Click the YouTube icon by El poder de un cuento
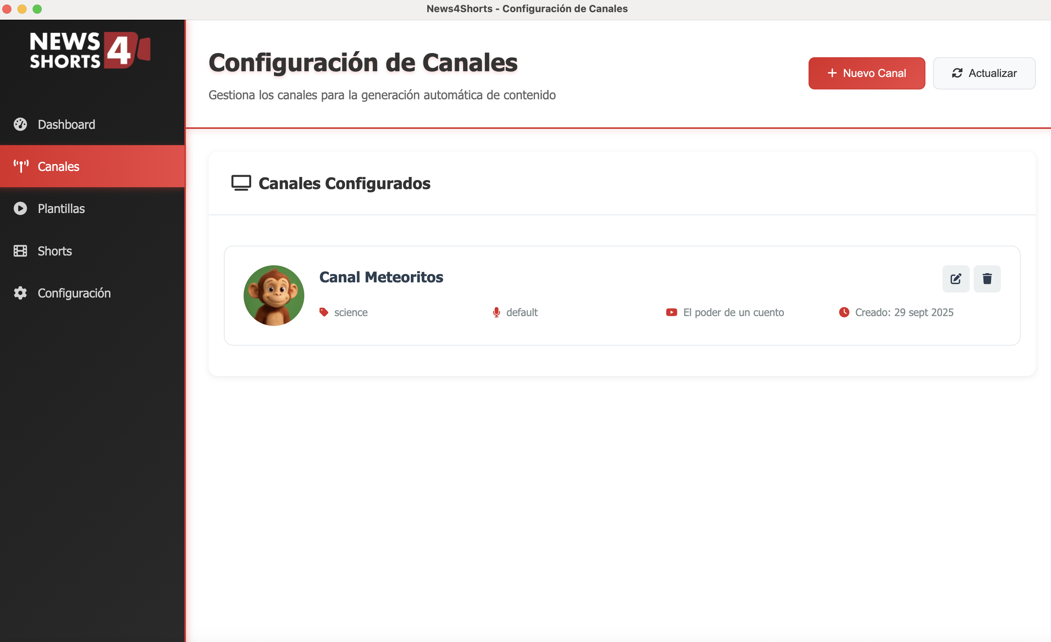This screenshot has height=642, width=1051. click(x=671, y=312)
